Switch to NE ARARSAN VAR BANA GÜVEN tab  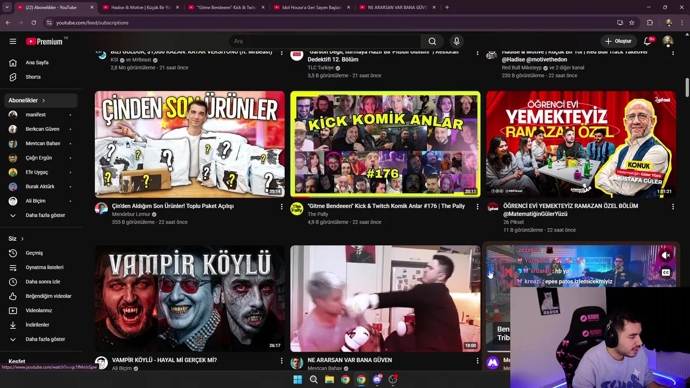coord(397,8)
